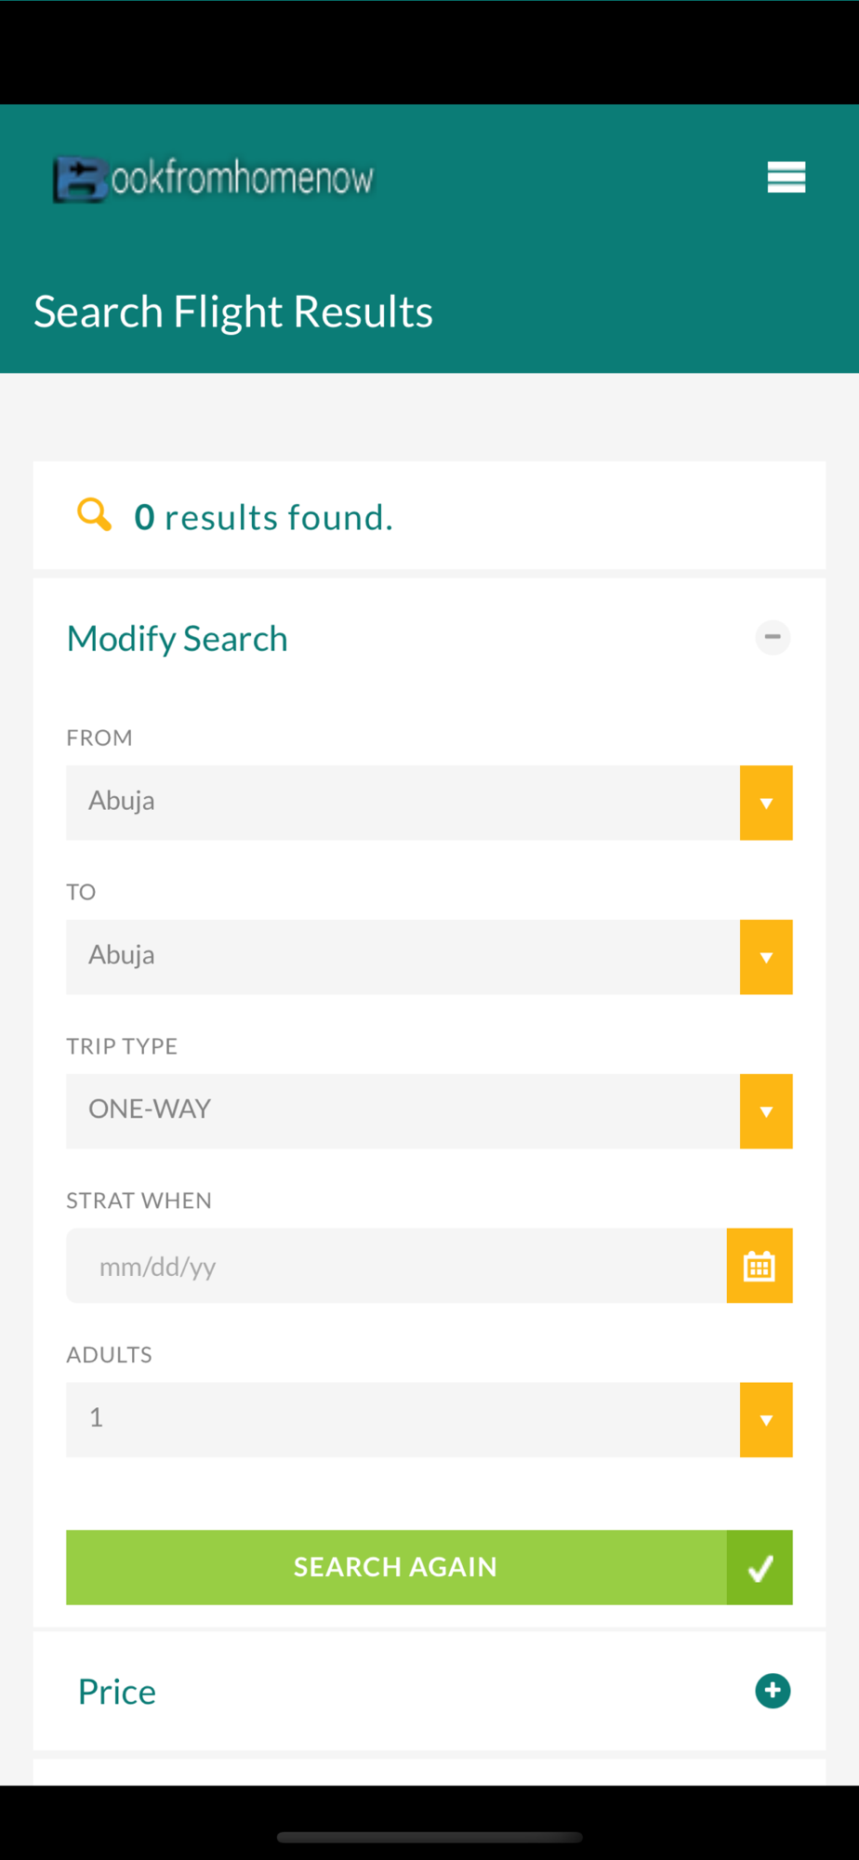The width and height of the screenshot is (859, 1860).
Task: Click the mm/dd/yy date input field
Action: click(x=396, y=1266)
